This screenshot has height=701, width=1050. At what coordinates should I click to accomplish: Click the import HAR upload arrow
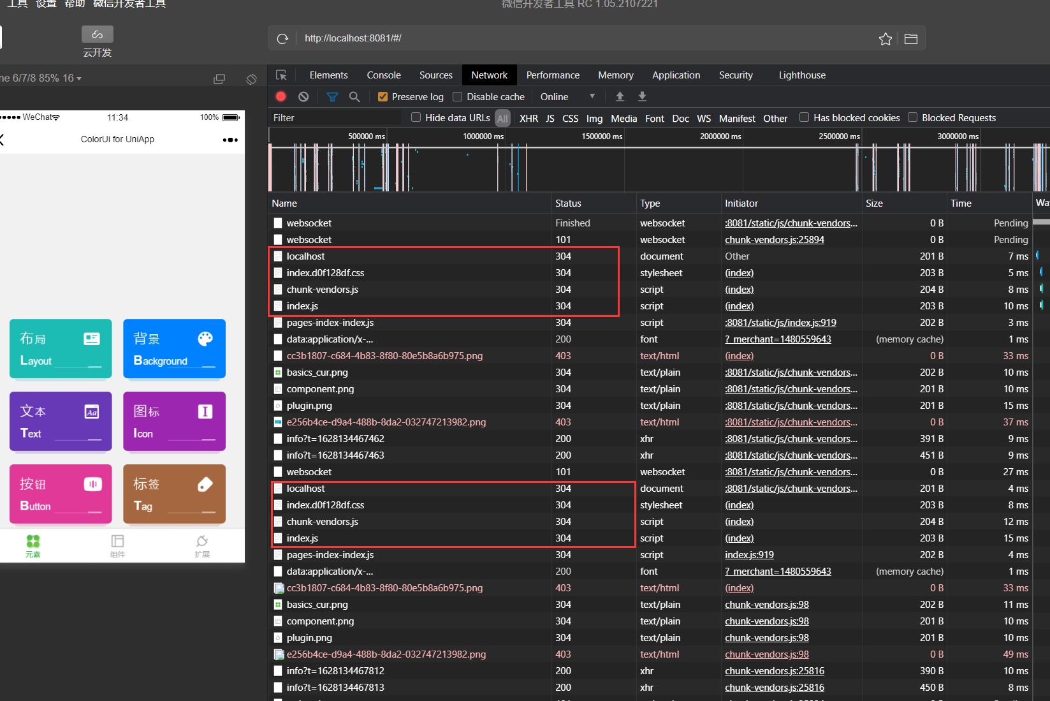620,96
